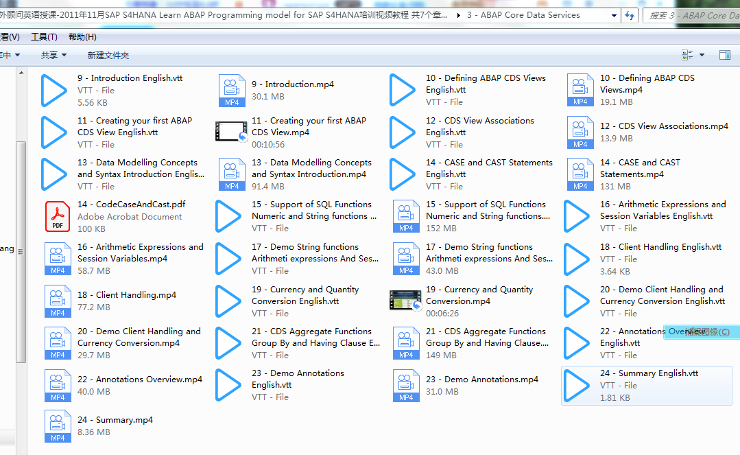This screenshot has width=740, height=455.
Task: Select '18 - Client Handling English.vtt' icon
Action: [x=577, y=259]
